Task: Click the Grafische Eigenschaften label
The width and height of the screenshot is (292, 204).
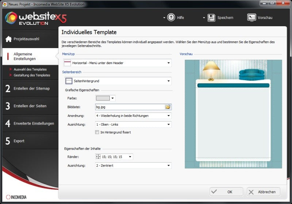Action: (82, 90)
